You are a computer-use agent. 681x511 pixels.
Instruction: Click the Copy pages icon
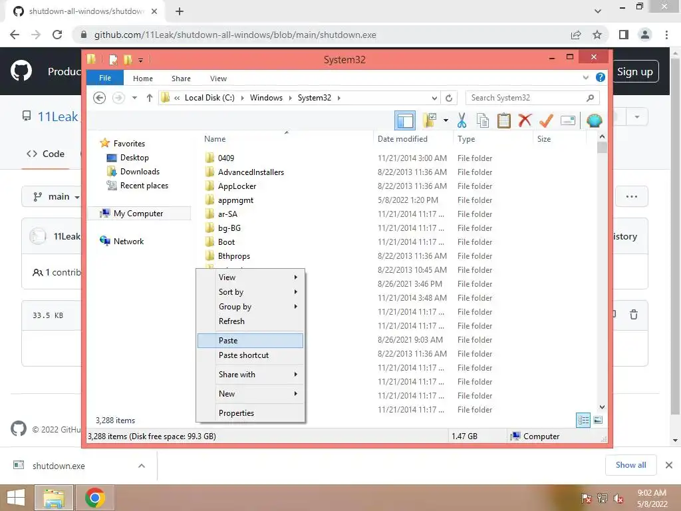[x=483, y=120]
